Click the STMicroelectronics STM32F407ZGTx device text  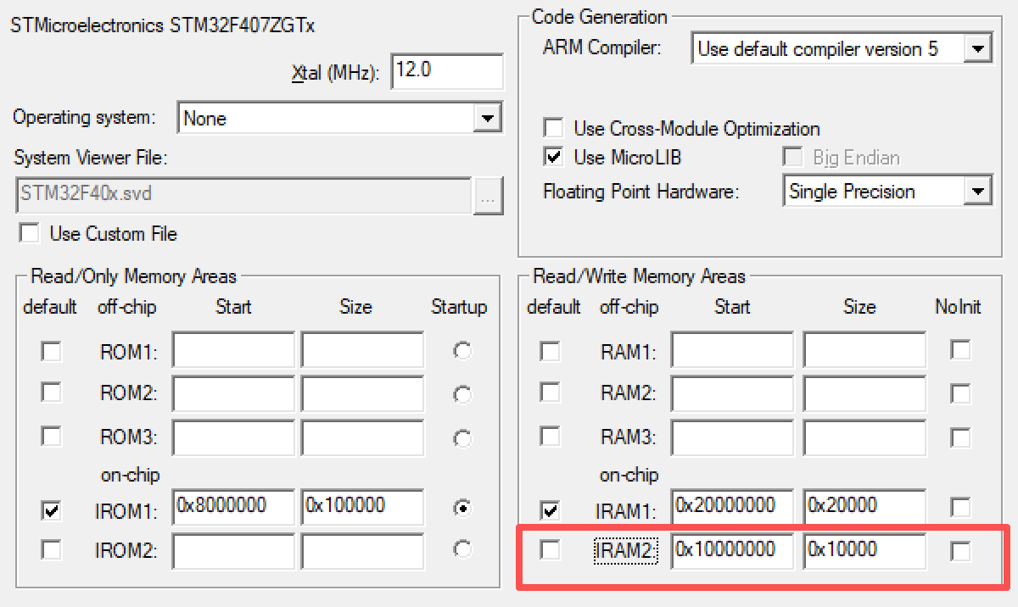pyautogui.click(x=163, y=25)
